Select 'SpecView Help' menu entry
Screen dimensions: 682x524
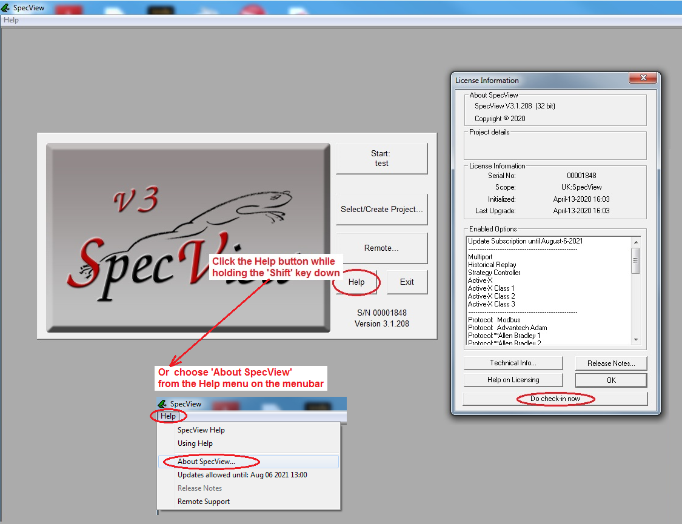click(x=201, y=430)
